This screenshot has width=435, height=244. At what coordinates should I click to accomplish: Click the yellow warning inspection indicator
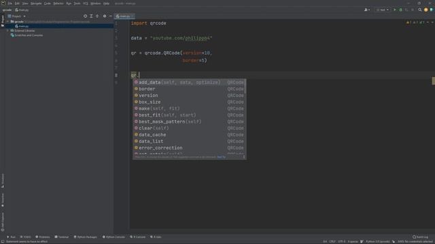pos(408,22)
